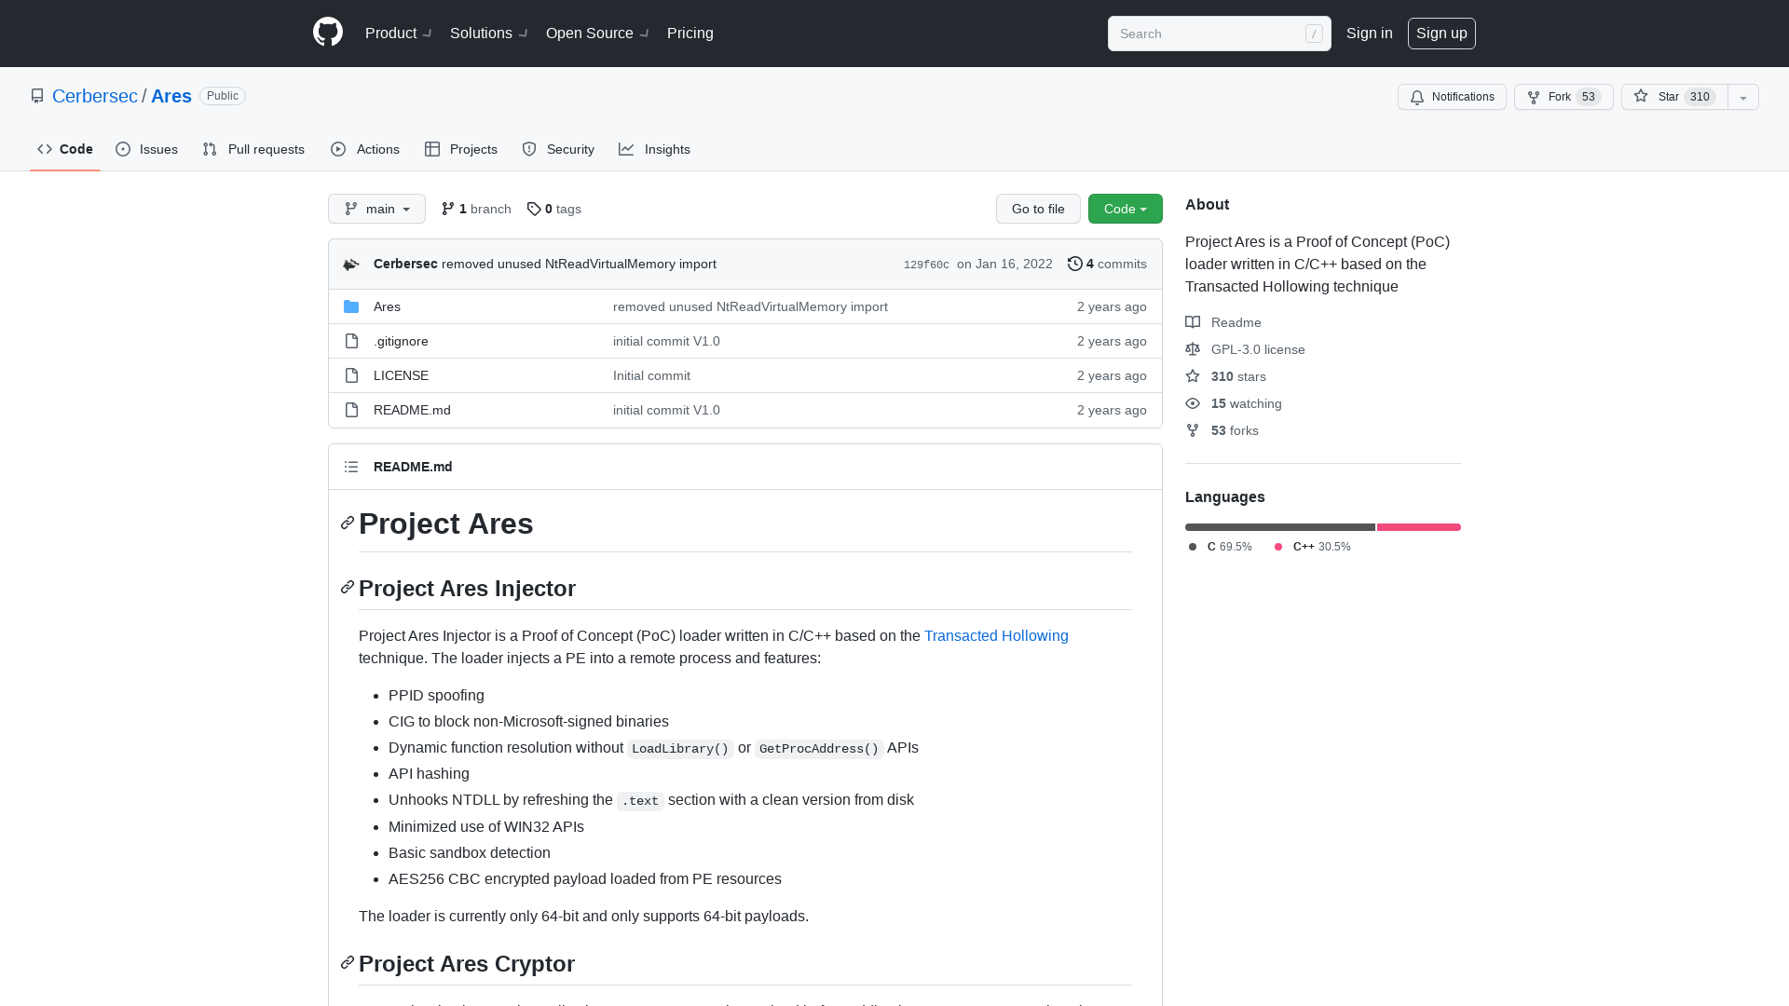
Task: Open the 53 forks link
Action: click(1222, 430)
